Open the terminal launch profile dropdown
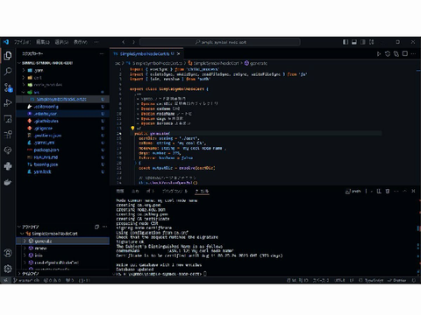Screen dimensions: 421x315 (x=371, y=192)
